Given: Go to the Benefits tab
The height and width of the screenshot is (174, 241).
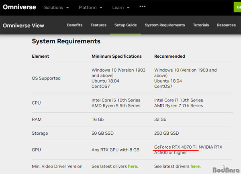Looking at the screenshot, I should 75,25.
